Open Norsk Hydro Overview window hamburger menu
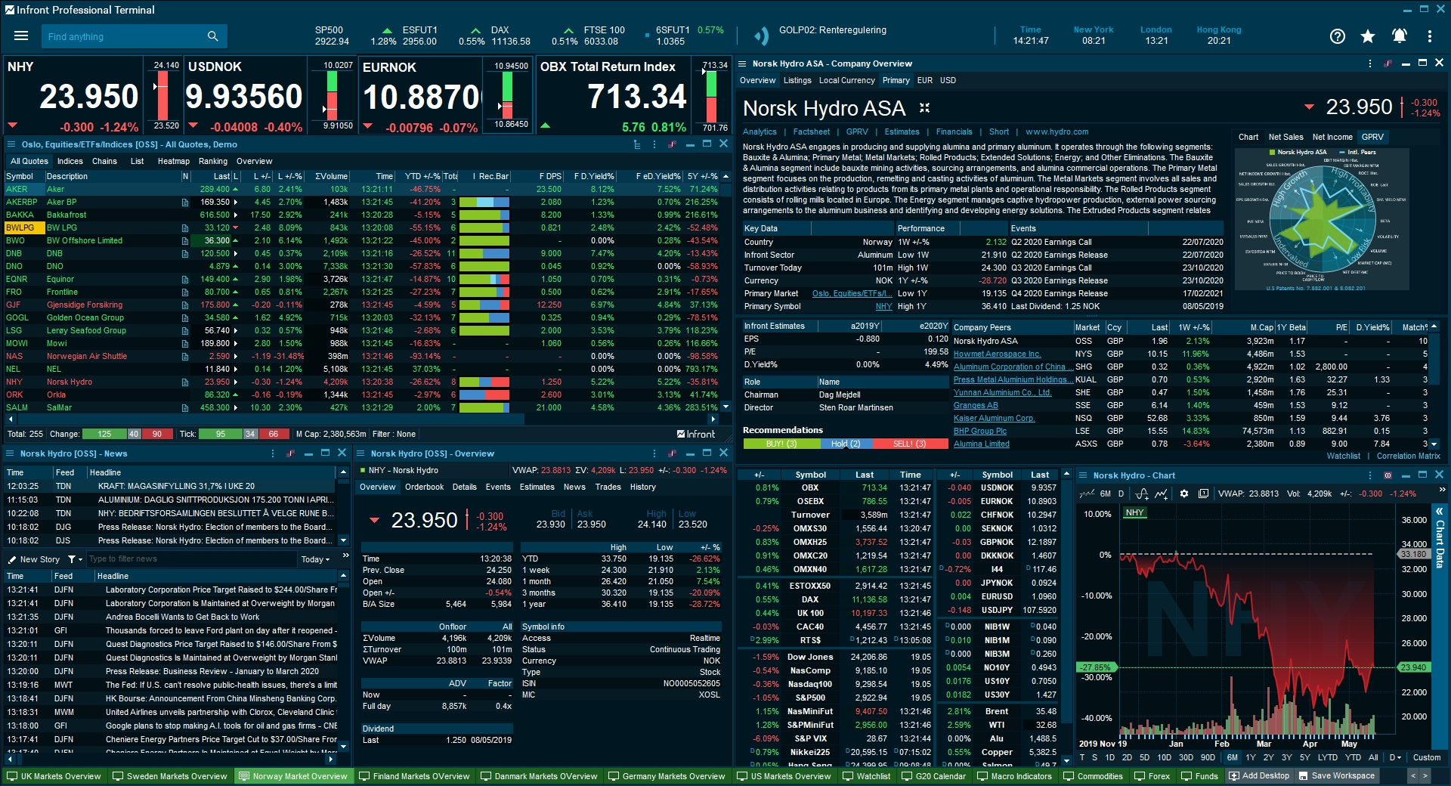This screenshot has height=786, width=1451. point(361,453)
